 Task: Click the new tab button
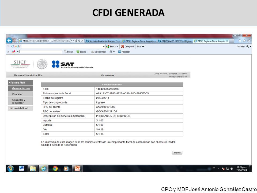(231, 41)
